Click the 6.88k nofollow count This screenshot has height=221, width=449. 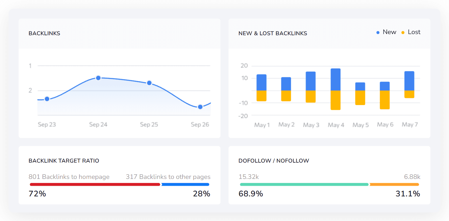coord(412,177)
